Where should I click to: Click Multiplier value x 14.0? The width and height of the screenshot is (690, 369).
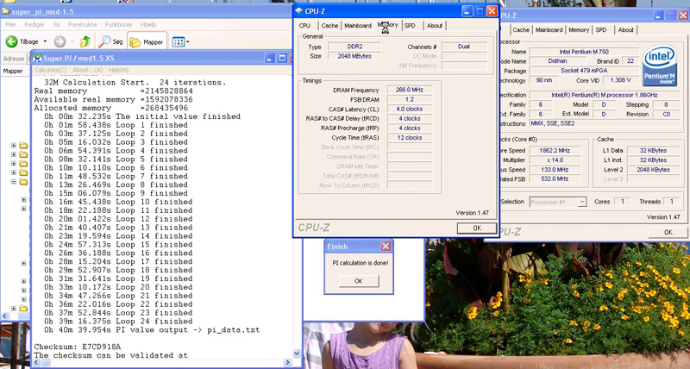(555, 160)
